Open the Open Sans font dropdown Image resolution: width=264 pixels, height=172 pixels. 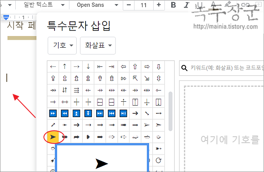click(97, 5)
